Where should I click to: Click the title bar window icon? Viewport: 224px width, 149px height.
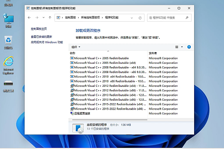tap(28, 8)
